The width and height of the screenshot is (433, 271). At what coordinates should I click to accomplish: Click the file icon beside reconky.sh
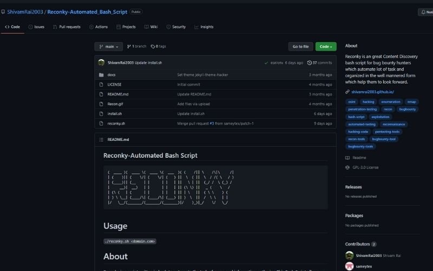pos(101,124)
